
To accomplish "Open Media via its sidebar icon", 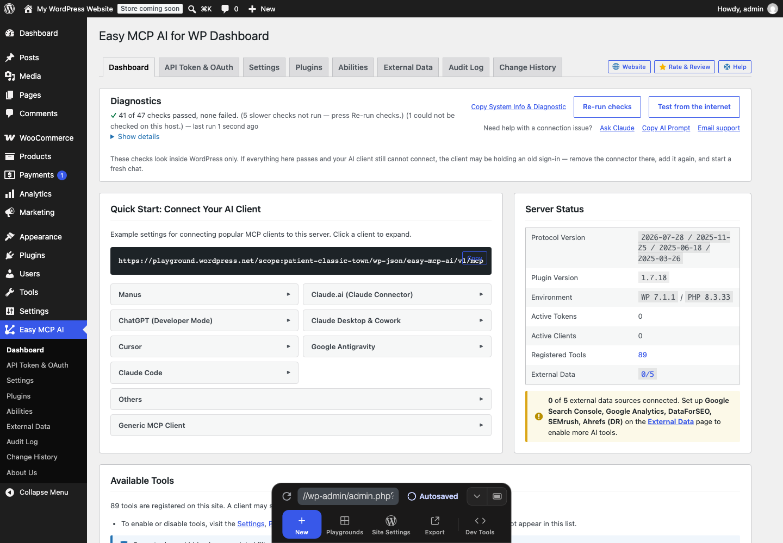I will pyautogui.click(x=10, y=76).
